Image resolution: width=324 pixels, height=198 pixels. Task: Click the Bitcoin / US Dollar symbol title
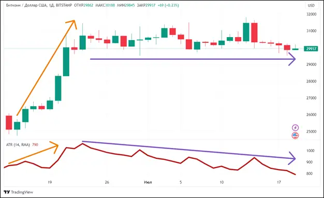coord(26,5)
